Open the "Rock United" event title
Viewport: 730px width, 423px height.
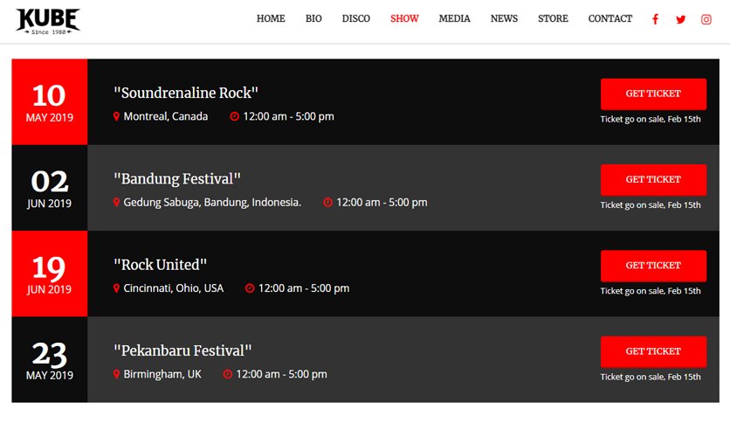click(160, 265)
